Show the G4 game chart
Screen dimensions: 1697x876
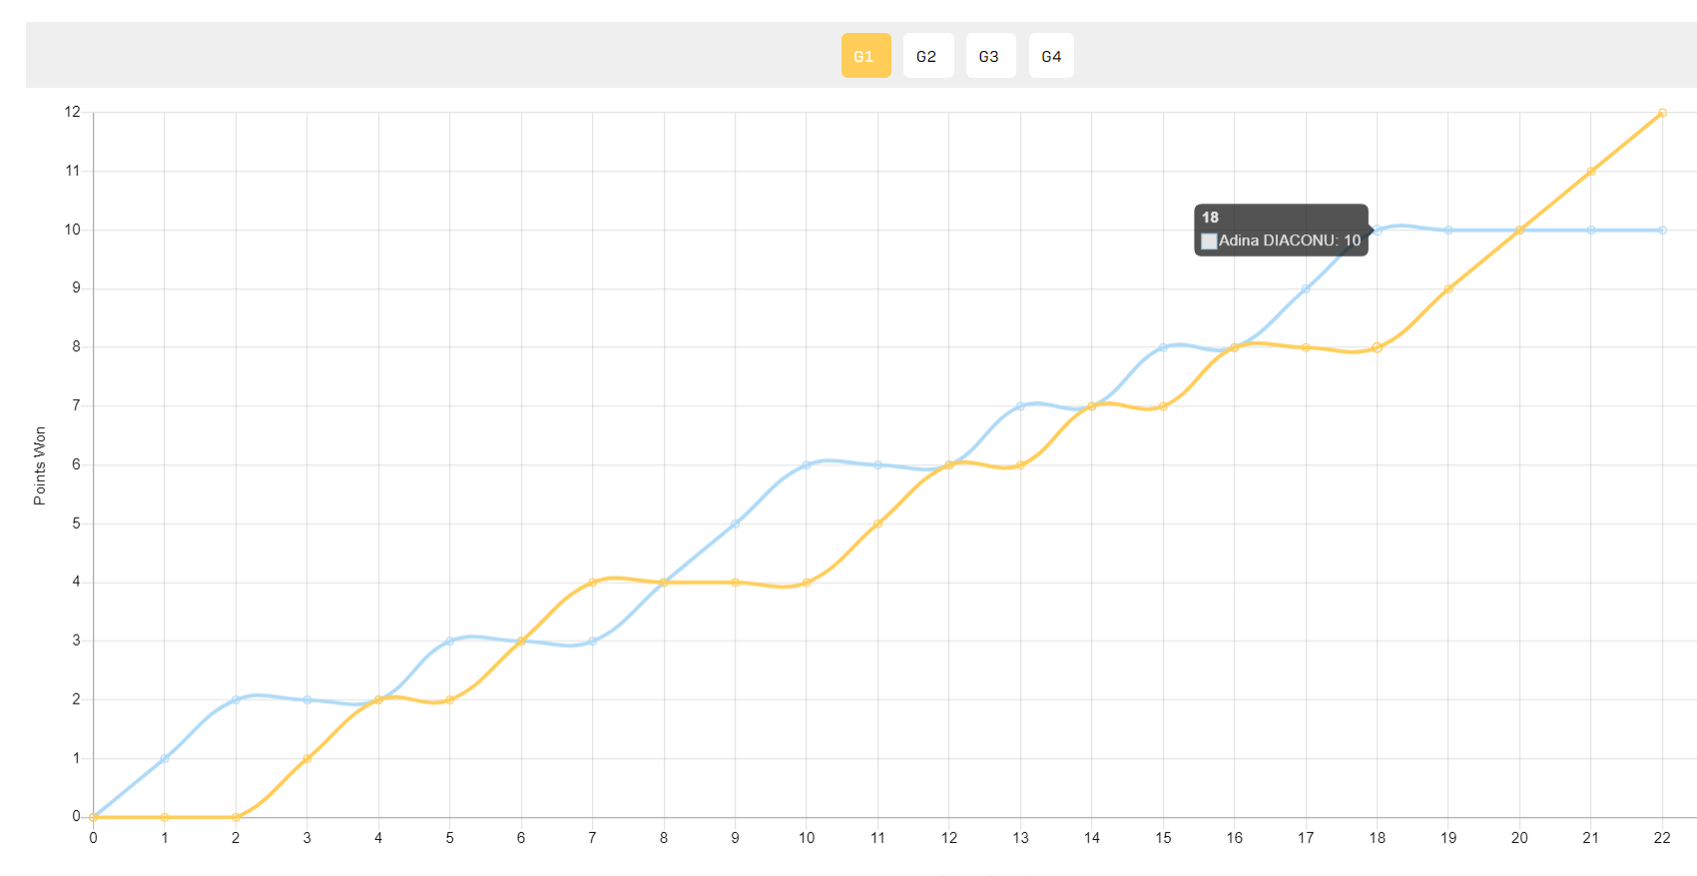pos(1051,56)
